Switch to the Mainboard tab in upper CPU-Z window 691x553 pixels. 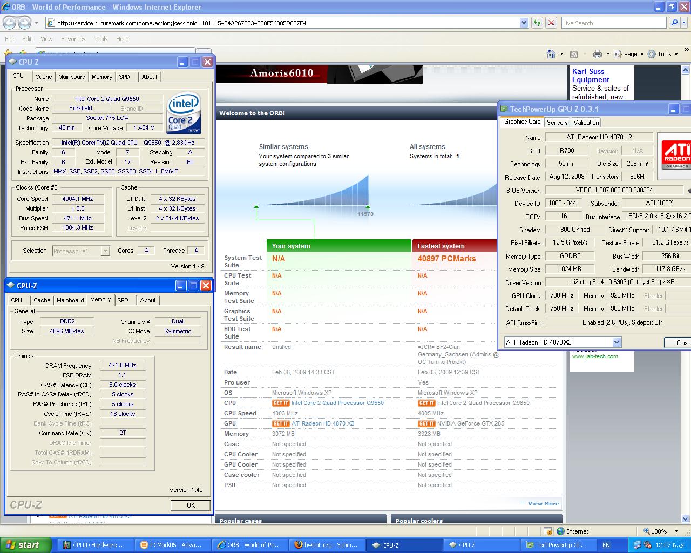pyautogui.click(x=72, y=77)
